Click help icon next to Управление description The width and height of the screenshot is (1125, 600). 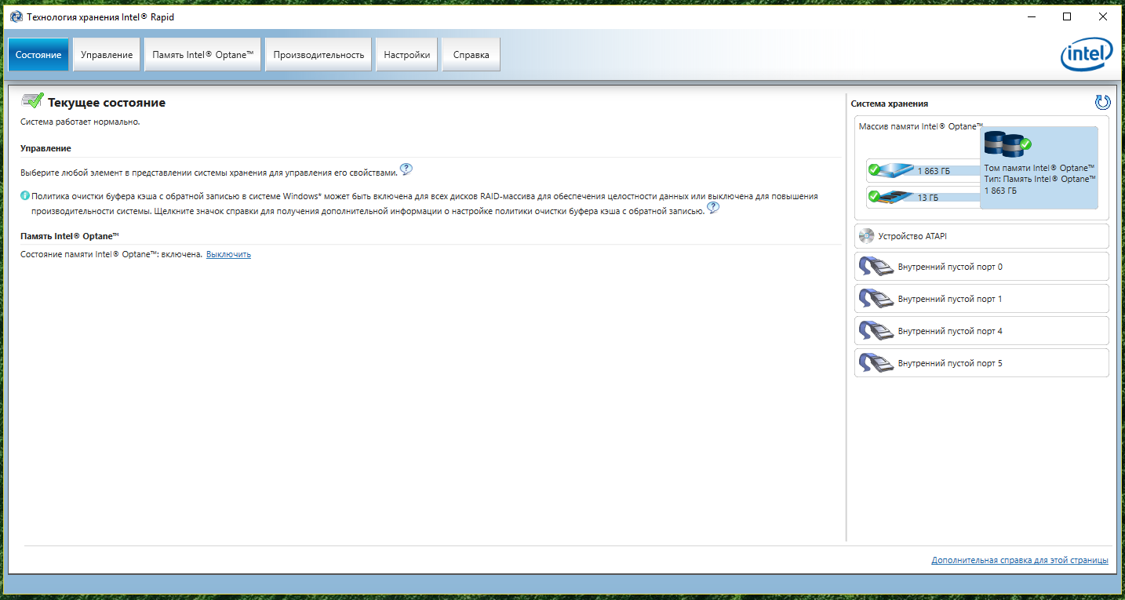coord(406,169)
